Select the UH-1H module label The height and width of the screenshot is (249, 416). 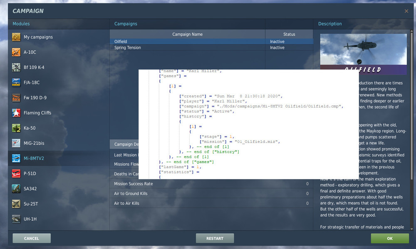(x=30, y=219)
